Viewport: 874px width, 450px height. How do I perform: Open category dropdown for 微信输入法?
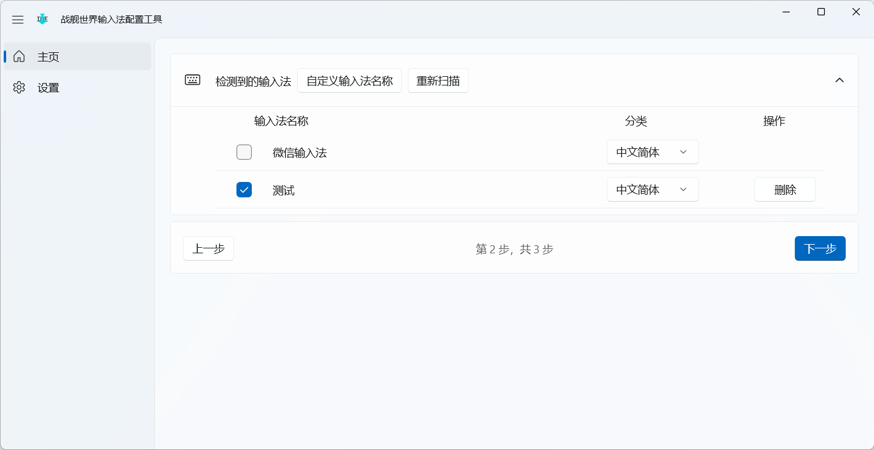pyautogui.click(x=652, y=152)
